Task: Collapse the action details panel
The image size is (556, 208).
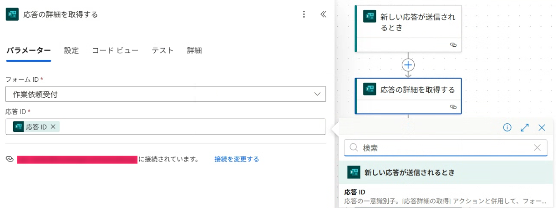Action: click(323, 14)
